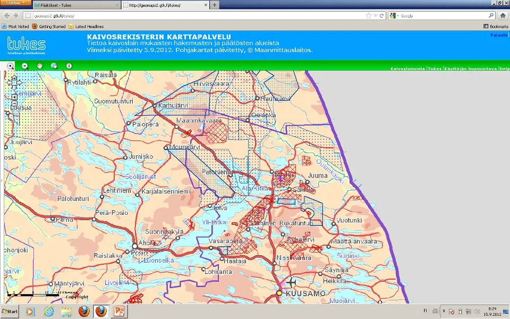Expand the search engine selector dropdown
510x319 pixels.
tap(396, 16)
